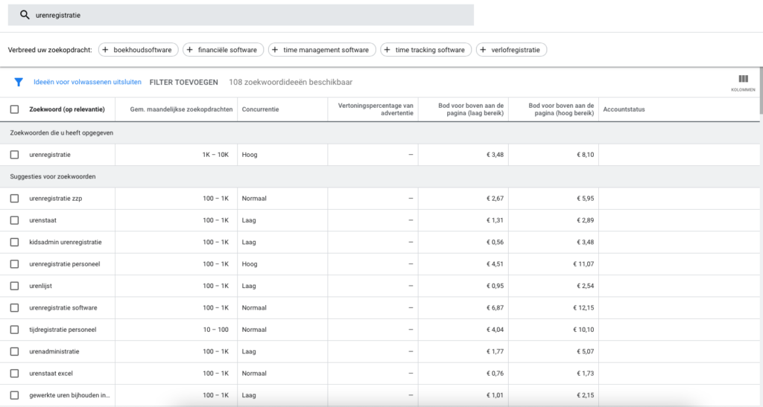Click the vertical scrollbar on the right

coord(761,91)
